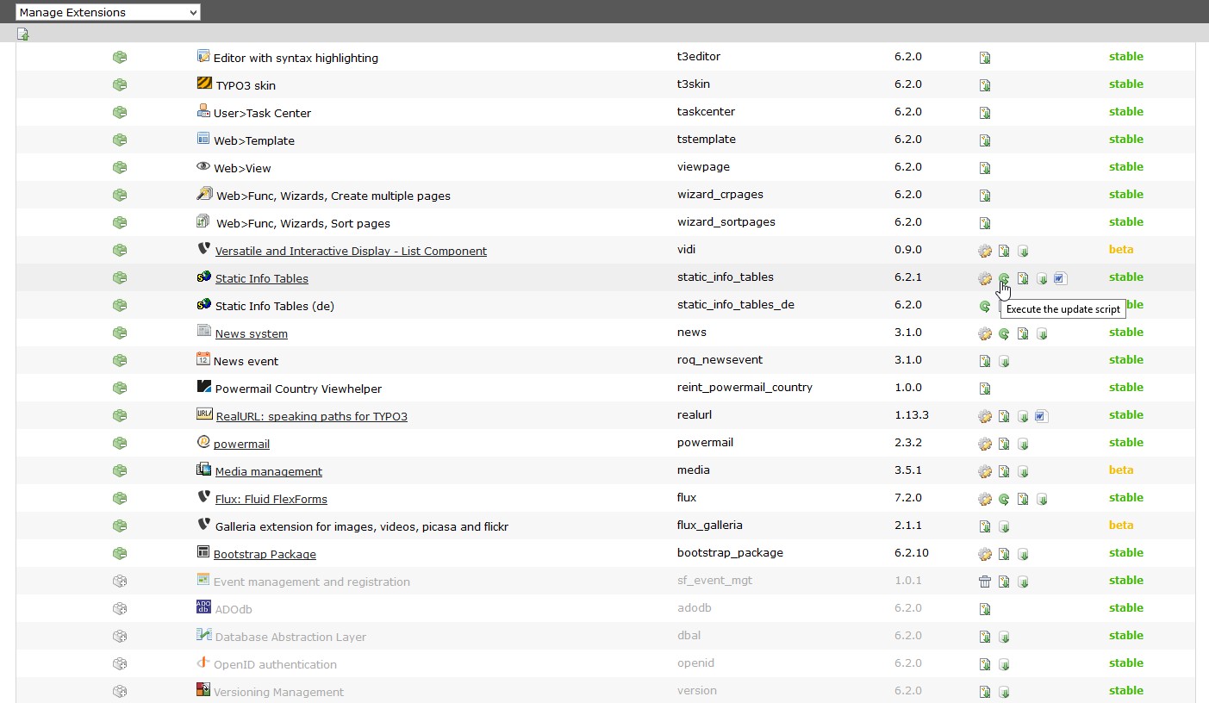
Task: Download t3editor extension as zip
Action: (985, 59)
